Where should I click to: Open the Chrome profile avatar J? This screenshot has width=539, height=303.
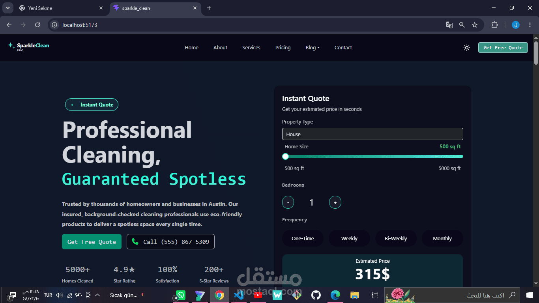click(x=516, y=25)
